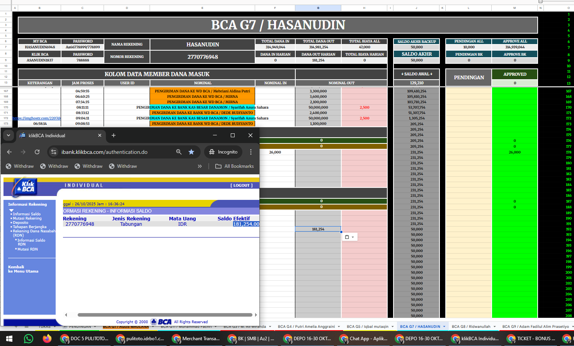
Task: Switch to Merchant Transa taskbar window
Action: (196, 339)
